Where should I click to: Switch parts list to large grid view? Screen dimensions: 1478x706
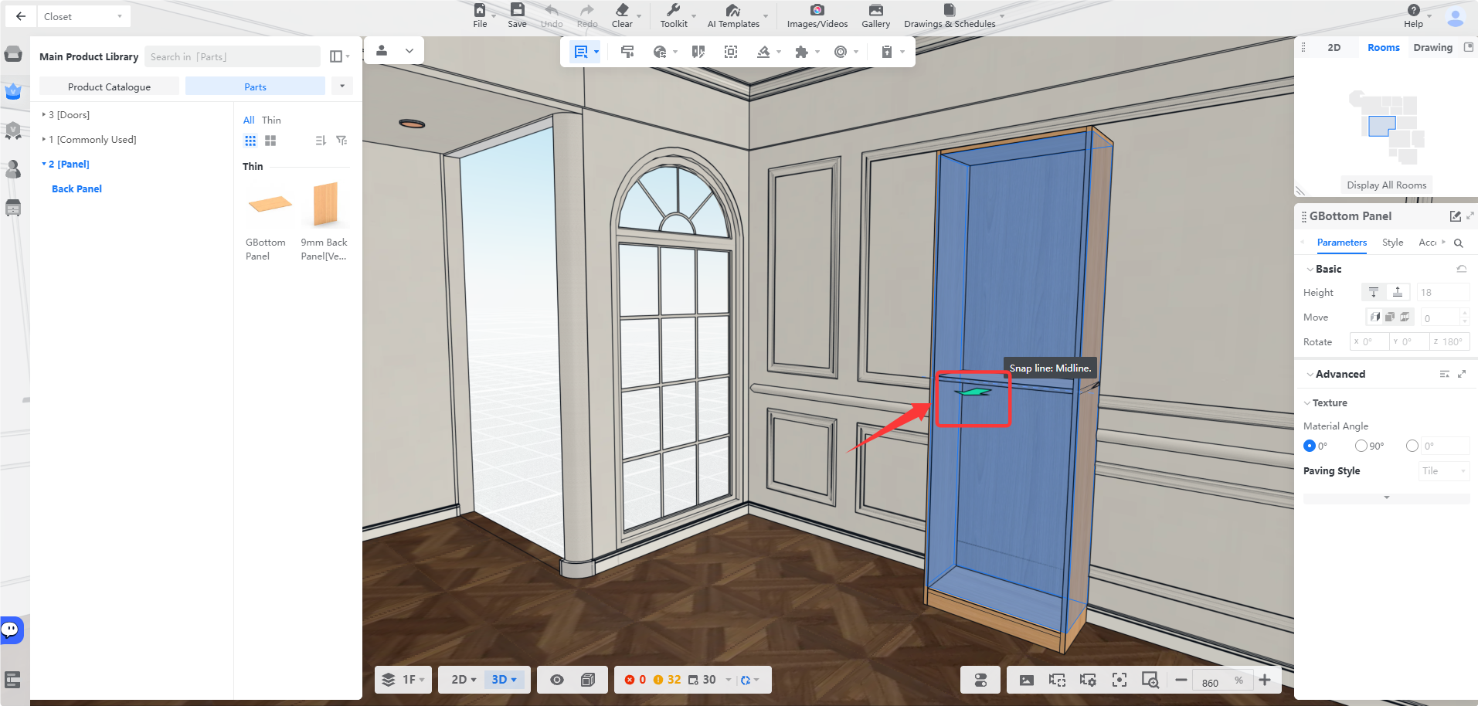270,141
